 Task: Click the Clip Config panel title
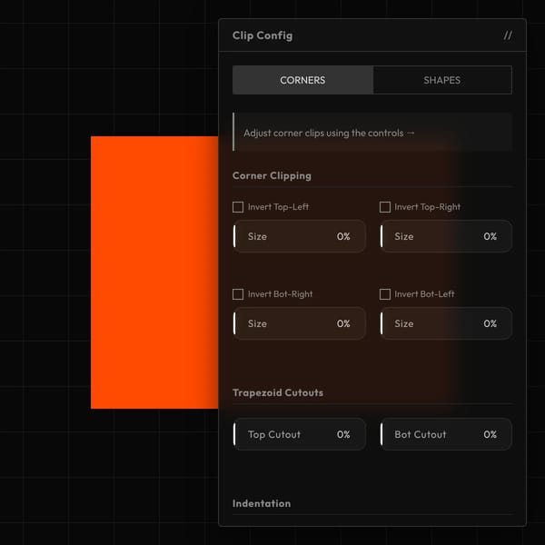[263, 35]
